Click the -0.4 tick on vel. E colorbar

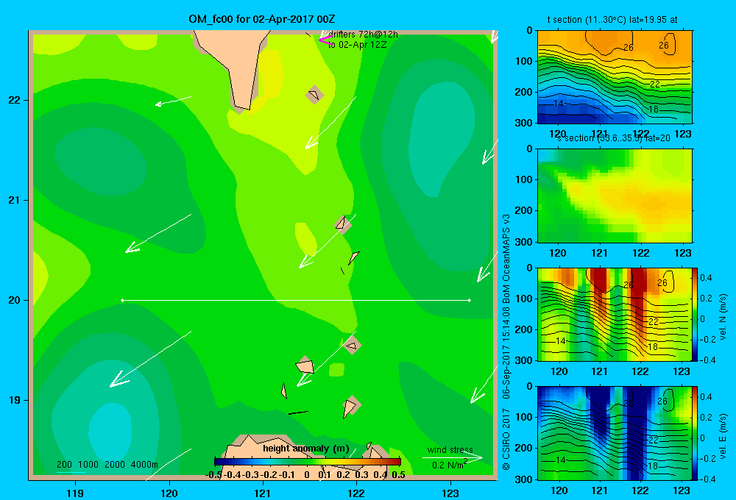[x=706, y=479]
